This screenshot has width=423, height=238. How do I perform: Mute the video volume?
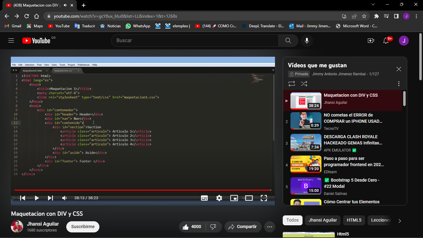click(x=64, y=198)
